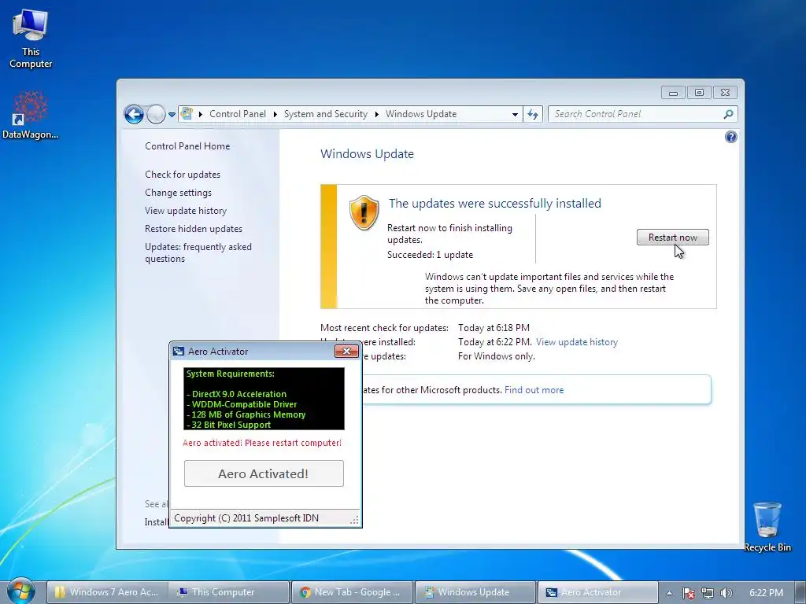806x604 pixels.
Task: Open Windows Update help icon
Action: pos(730,137)
